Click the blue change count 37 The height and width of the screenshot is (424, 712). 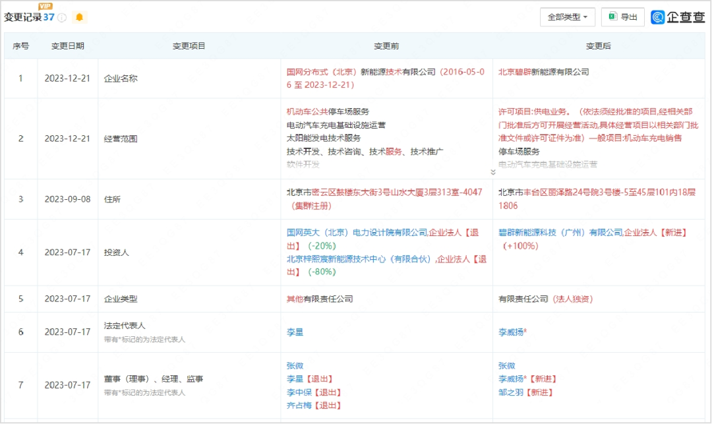[49, 17]
